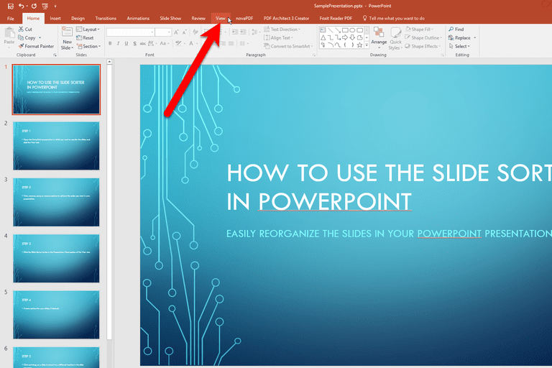
Task: Select the straight Line shape
Action: pyautogui.click(x=330, y=30)
